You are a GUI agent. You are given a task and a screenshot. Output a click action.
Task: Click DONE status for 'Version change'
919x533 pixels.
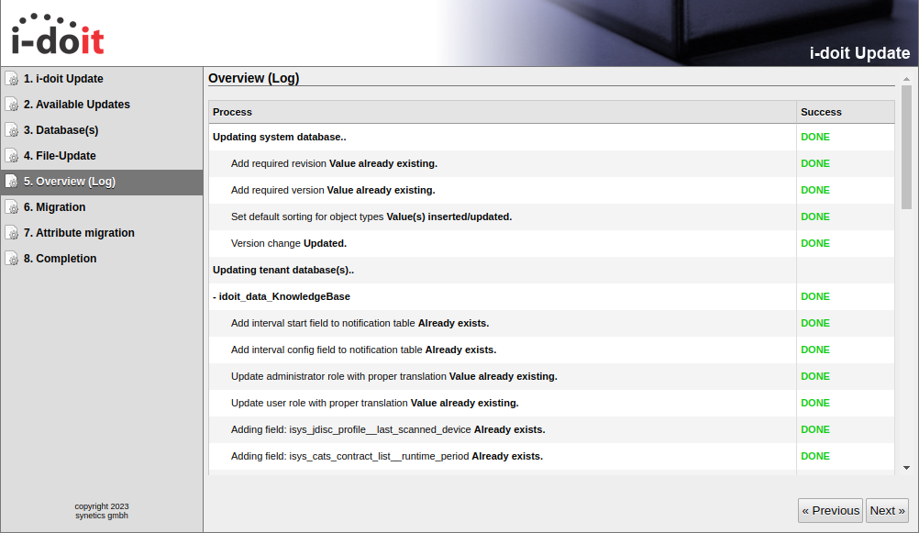(x=815, y=243)
